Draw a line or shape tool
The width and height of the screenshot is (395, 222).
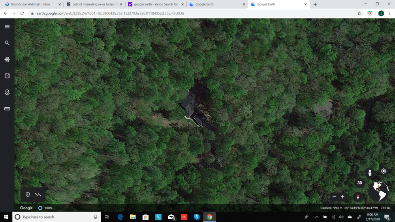pyautogui.click(x=38, y=194)
